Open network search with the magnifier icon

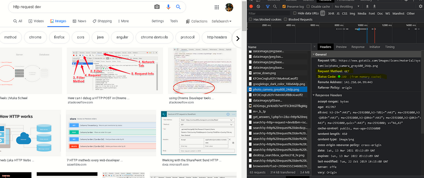(275, 6)
